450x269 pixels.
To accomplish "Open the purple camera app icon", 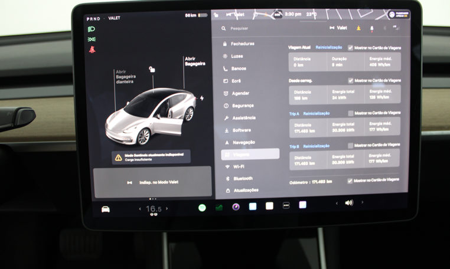I will [236, 207].
